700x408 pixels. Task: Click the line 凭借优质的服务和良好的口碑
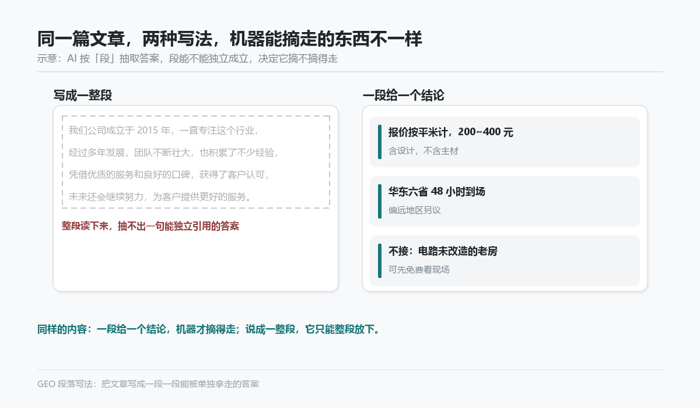click(x=169, y=174)
